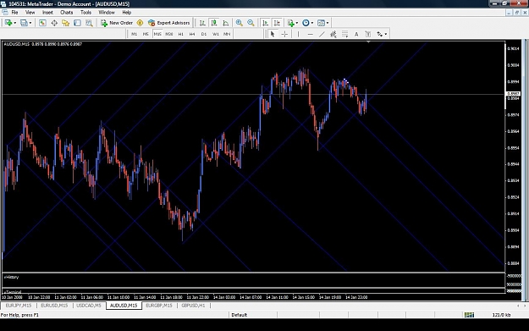
Task: Toggle the Terminal panel icon
Action: [x=77, y=23]
